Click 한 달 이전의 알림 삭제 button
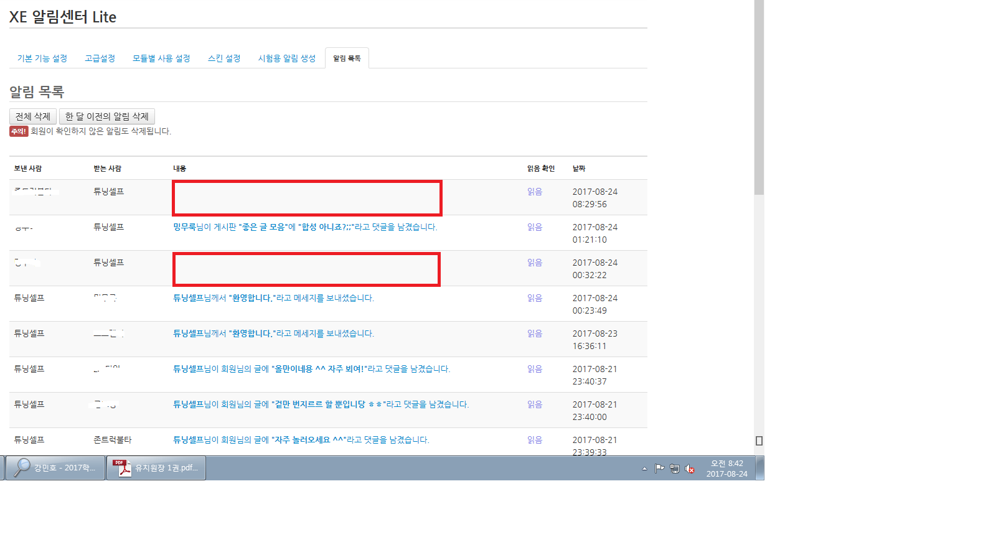Screen dimensions: 996x560 [x=107, y=116]
